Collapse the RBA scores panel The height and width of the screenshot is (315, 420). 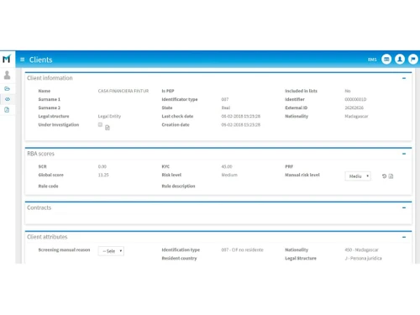(x=404, y=154)
